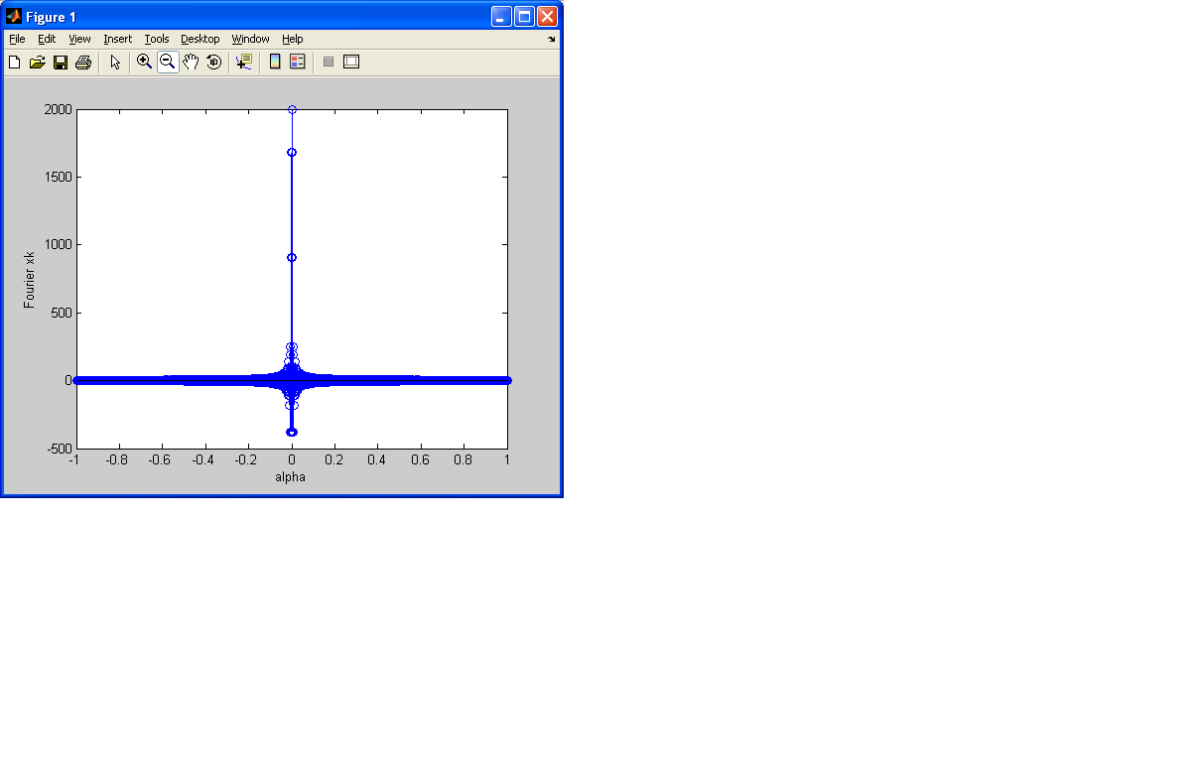Click the data marker at the 2000 peak
The image size is (1192, 778).
[292, 109]
